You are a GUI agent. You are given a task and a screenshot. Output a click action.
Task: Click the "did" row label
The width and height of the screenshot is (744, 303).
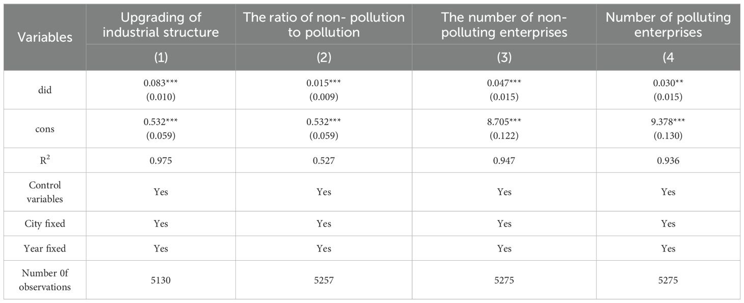45,90
